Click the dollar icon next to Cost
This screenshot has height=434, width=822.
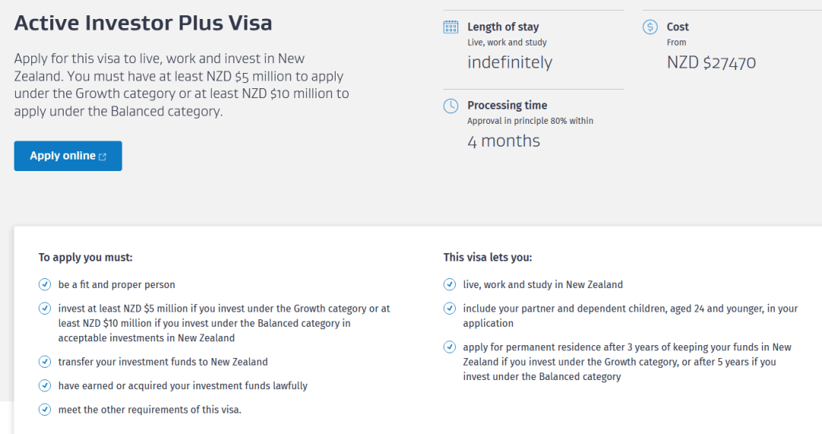click(650, 27)
